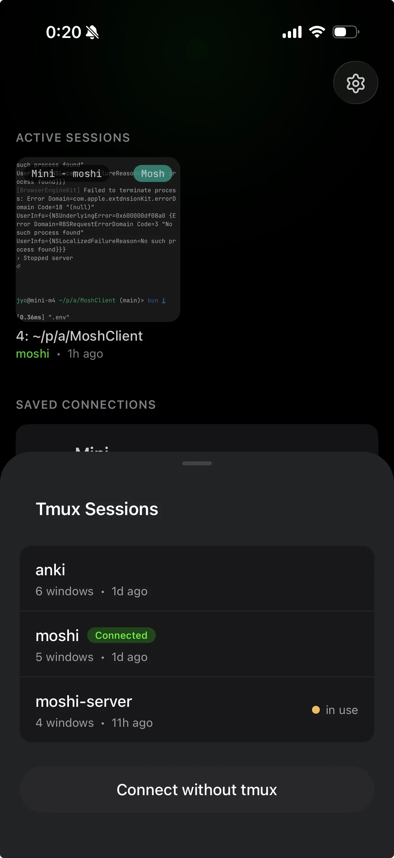Tap the sheet drag handle to expand it
This screenshot has height=858, width=394.
197,463
